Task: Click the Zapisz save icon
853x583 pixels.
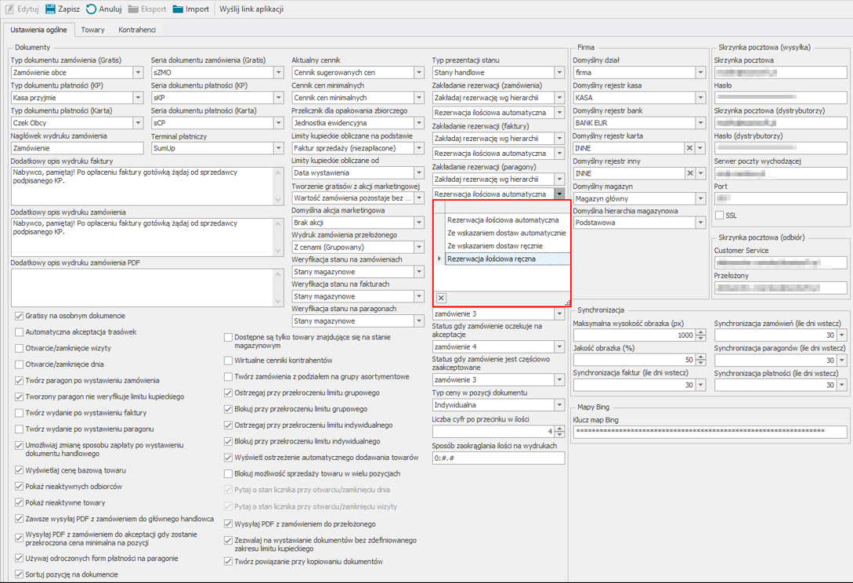Action: (51, 9)
